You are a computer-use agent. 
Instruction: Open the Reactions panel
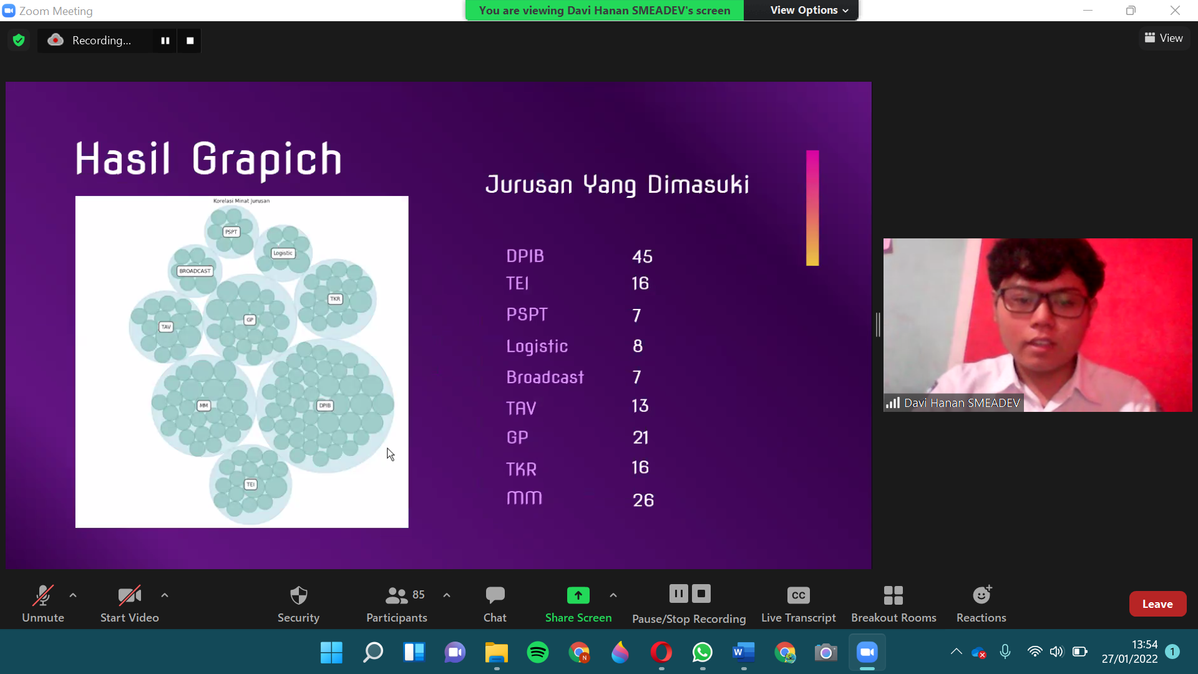(x=981, y=602)
